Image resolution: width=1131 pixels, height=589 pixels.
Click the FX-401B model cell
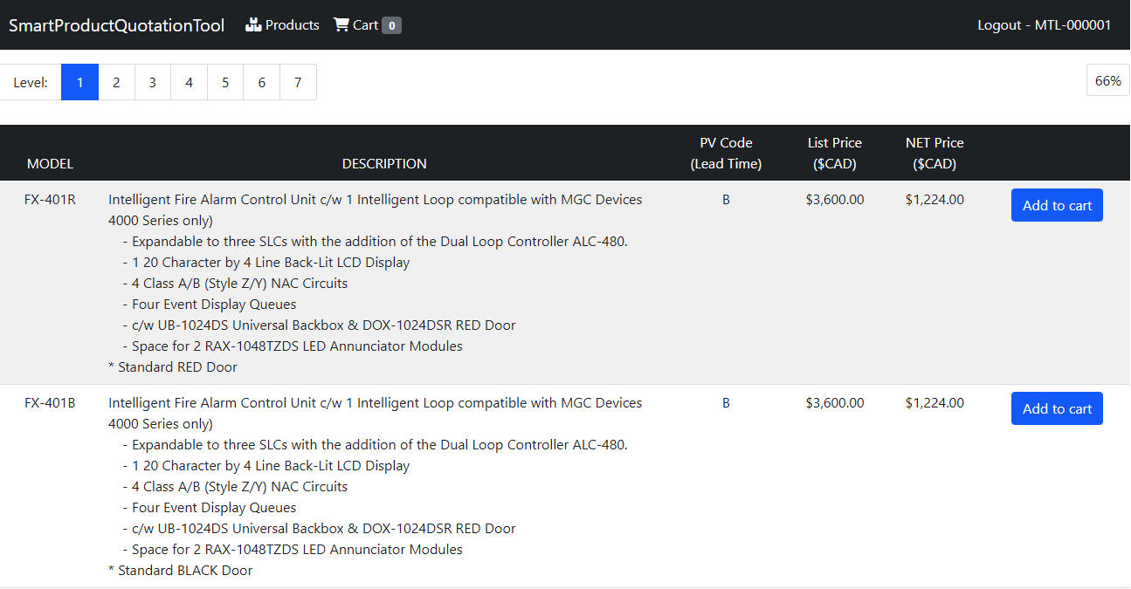(50, 402)
